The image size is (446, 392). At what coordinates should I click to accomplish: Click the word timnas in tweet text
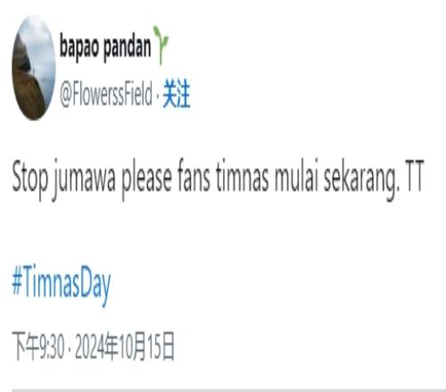pos(242,177)
